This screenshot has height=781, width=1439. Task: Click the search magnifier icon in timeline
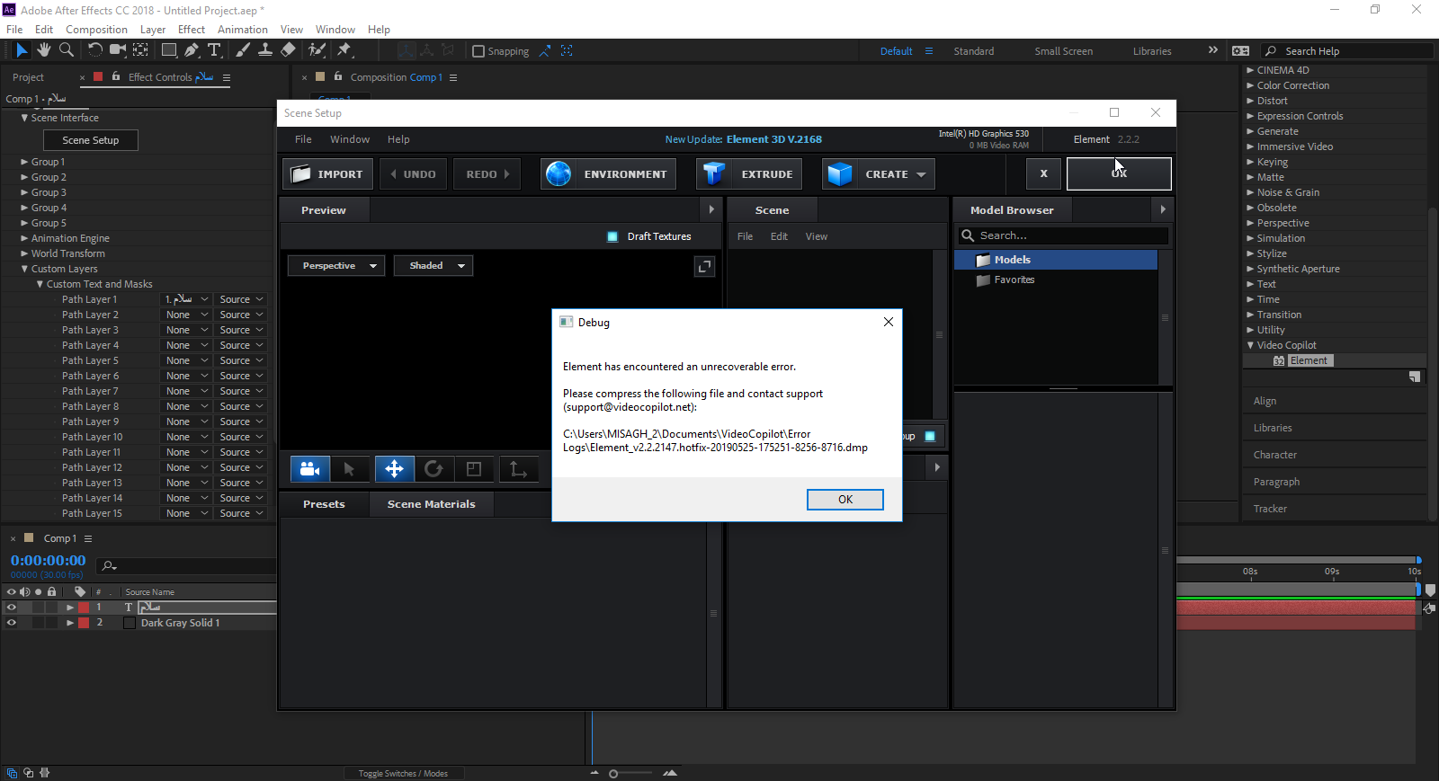coord(109,565)
